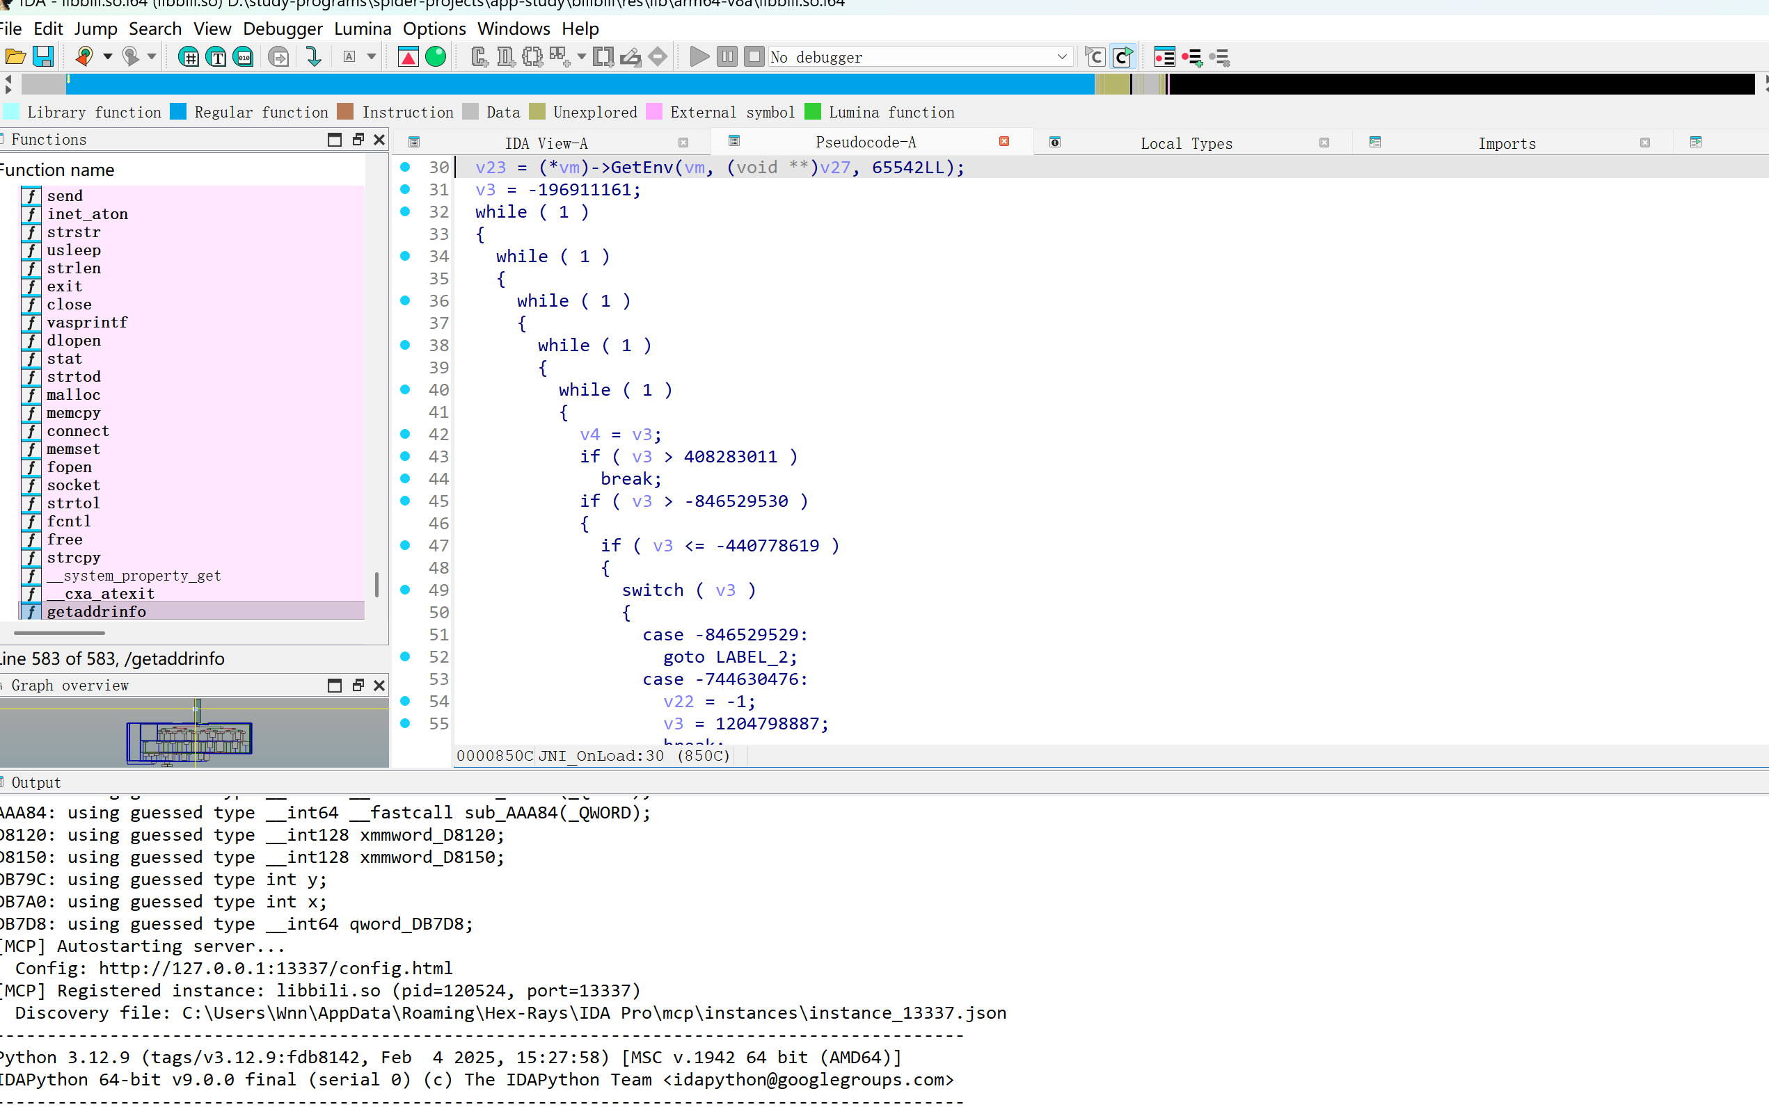Switch to the Imports tab
The height and width of the screenshot is (1107, 1769).
(x=1507, y=143)
